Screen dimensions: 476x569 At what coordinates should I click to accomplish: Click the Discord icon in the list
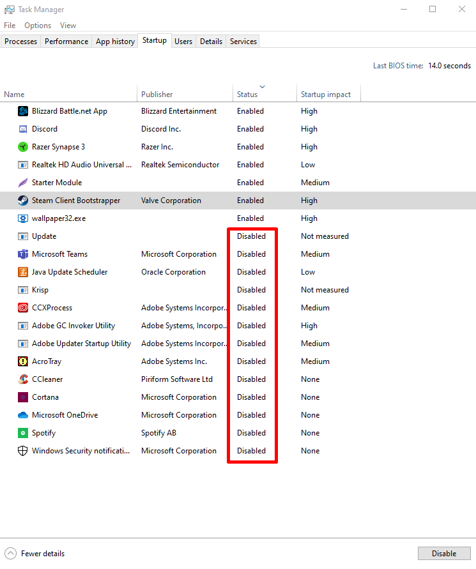(x=23, y=129)
